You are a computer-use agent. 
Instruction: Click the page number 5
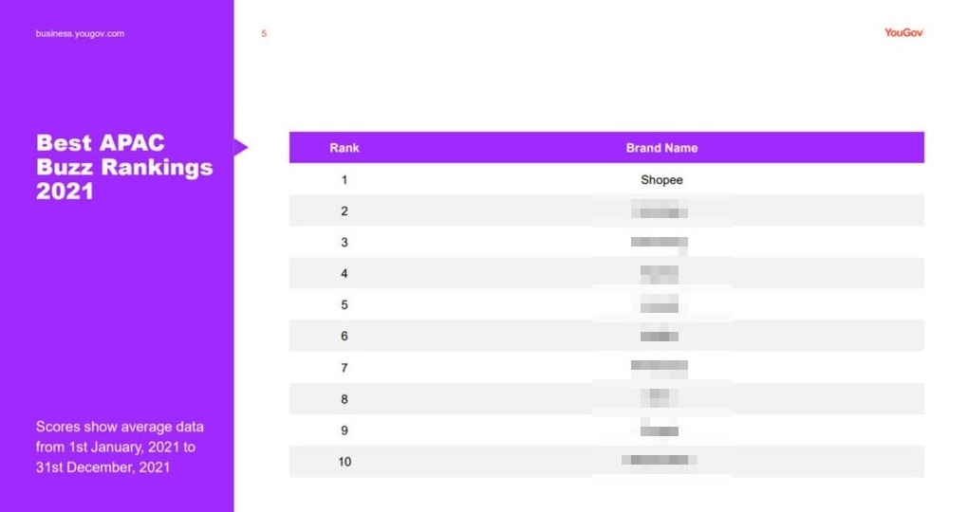[x=264, y=34]
